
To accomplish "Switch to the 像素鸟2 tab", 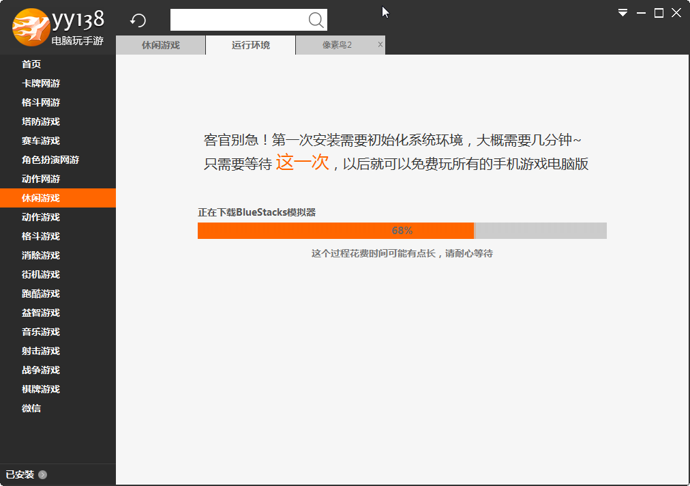I will click(x=337, y=45).
